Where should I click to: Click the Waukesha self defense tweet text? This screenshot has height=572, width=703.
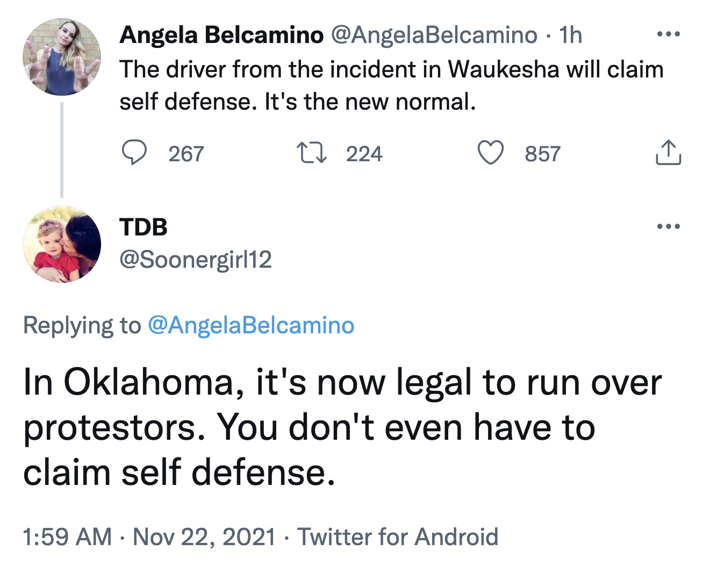coord(391,85)
